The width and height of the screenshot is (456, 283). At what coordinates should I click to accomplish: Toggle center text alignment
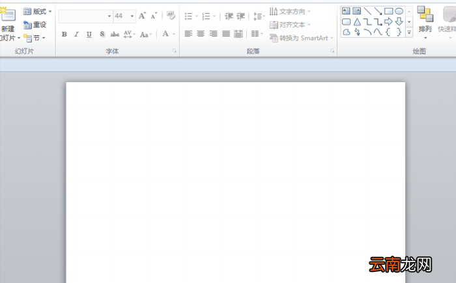[201, 34]
